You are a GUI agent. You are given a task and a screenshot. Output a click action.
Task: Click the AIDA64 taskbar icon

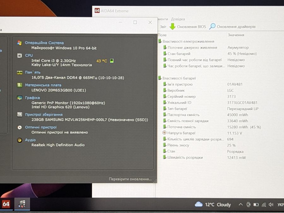(6, 204)
